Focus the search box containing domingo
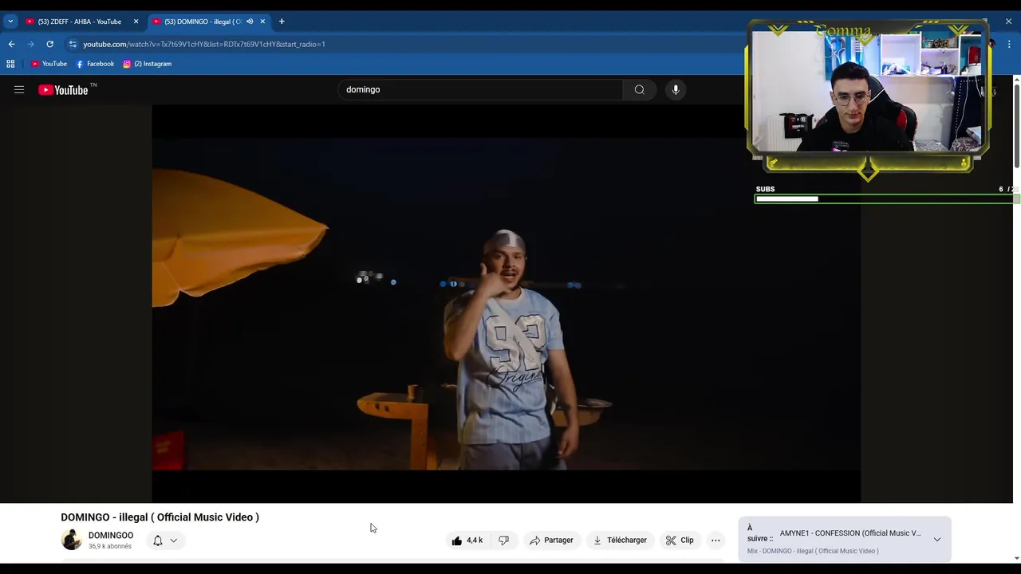Viewport: 1021px width, 574px height. [480, 90]
